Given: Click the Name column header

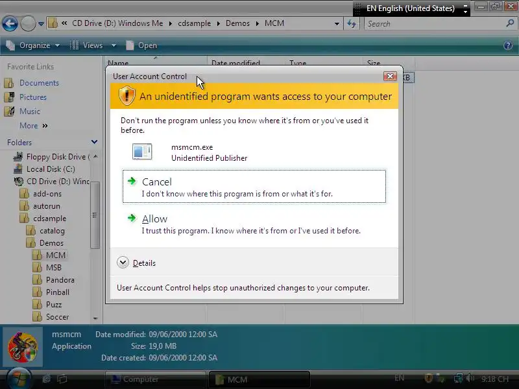Looking at the screenshot, I should point(155,62).
